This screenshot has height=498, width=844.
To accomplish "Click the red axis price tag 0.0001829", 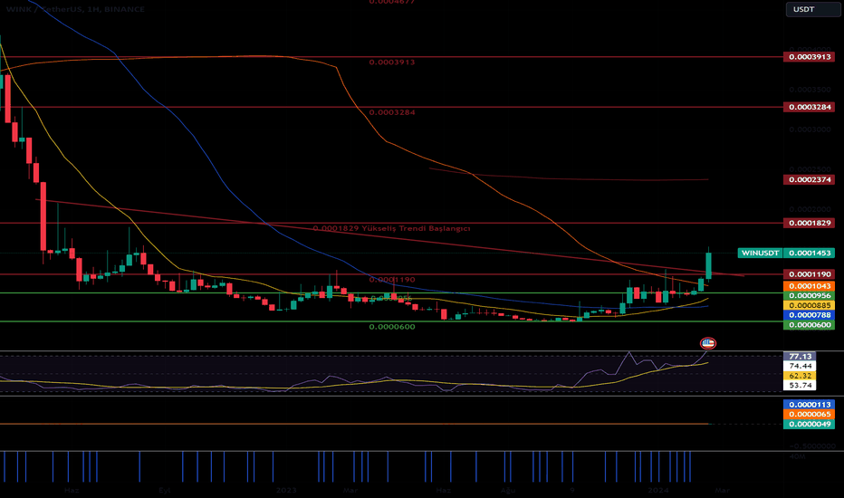I will pos(809,223).
